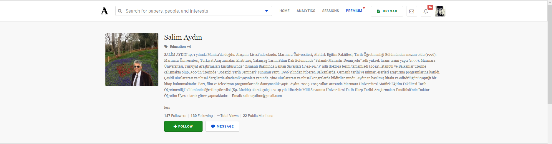Viewport: 552px width, 144px height.
Task: Open the Premium menu item
Action: tap(354, 11)
